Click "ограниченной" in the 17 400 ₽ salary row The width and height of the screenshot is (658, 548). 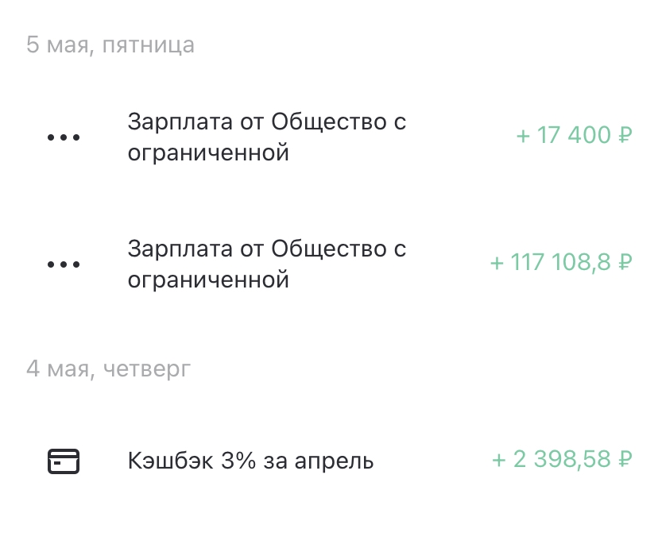pyautogui.click(x=208, y=152)
